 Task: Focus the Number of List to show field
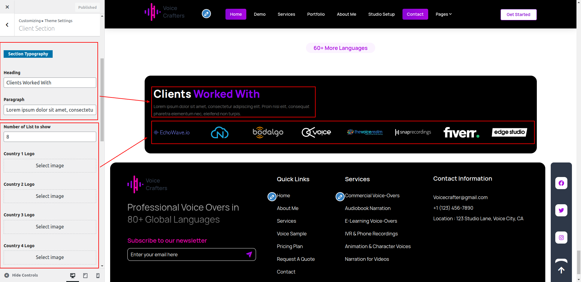(x=50, y=137)
